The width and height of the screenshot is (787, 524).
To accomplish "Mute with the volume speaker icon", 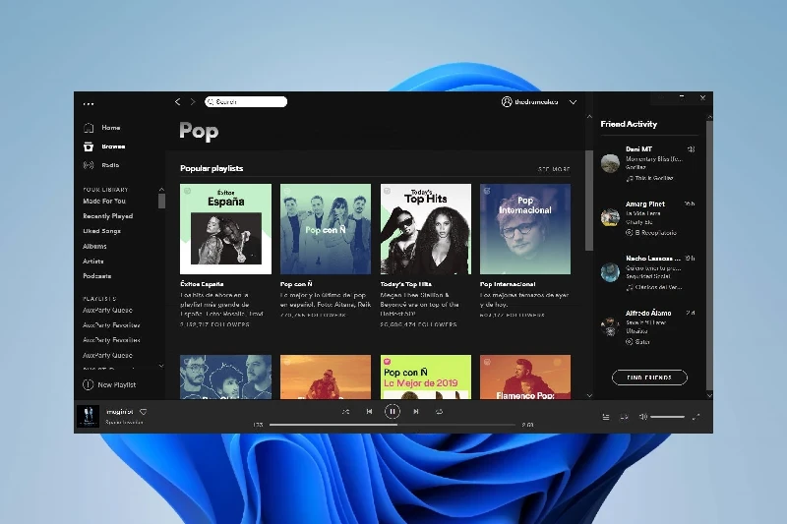I will click(x=643, y=417).
